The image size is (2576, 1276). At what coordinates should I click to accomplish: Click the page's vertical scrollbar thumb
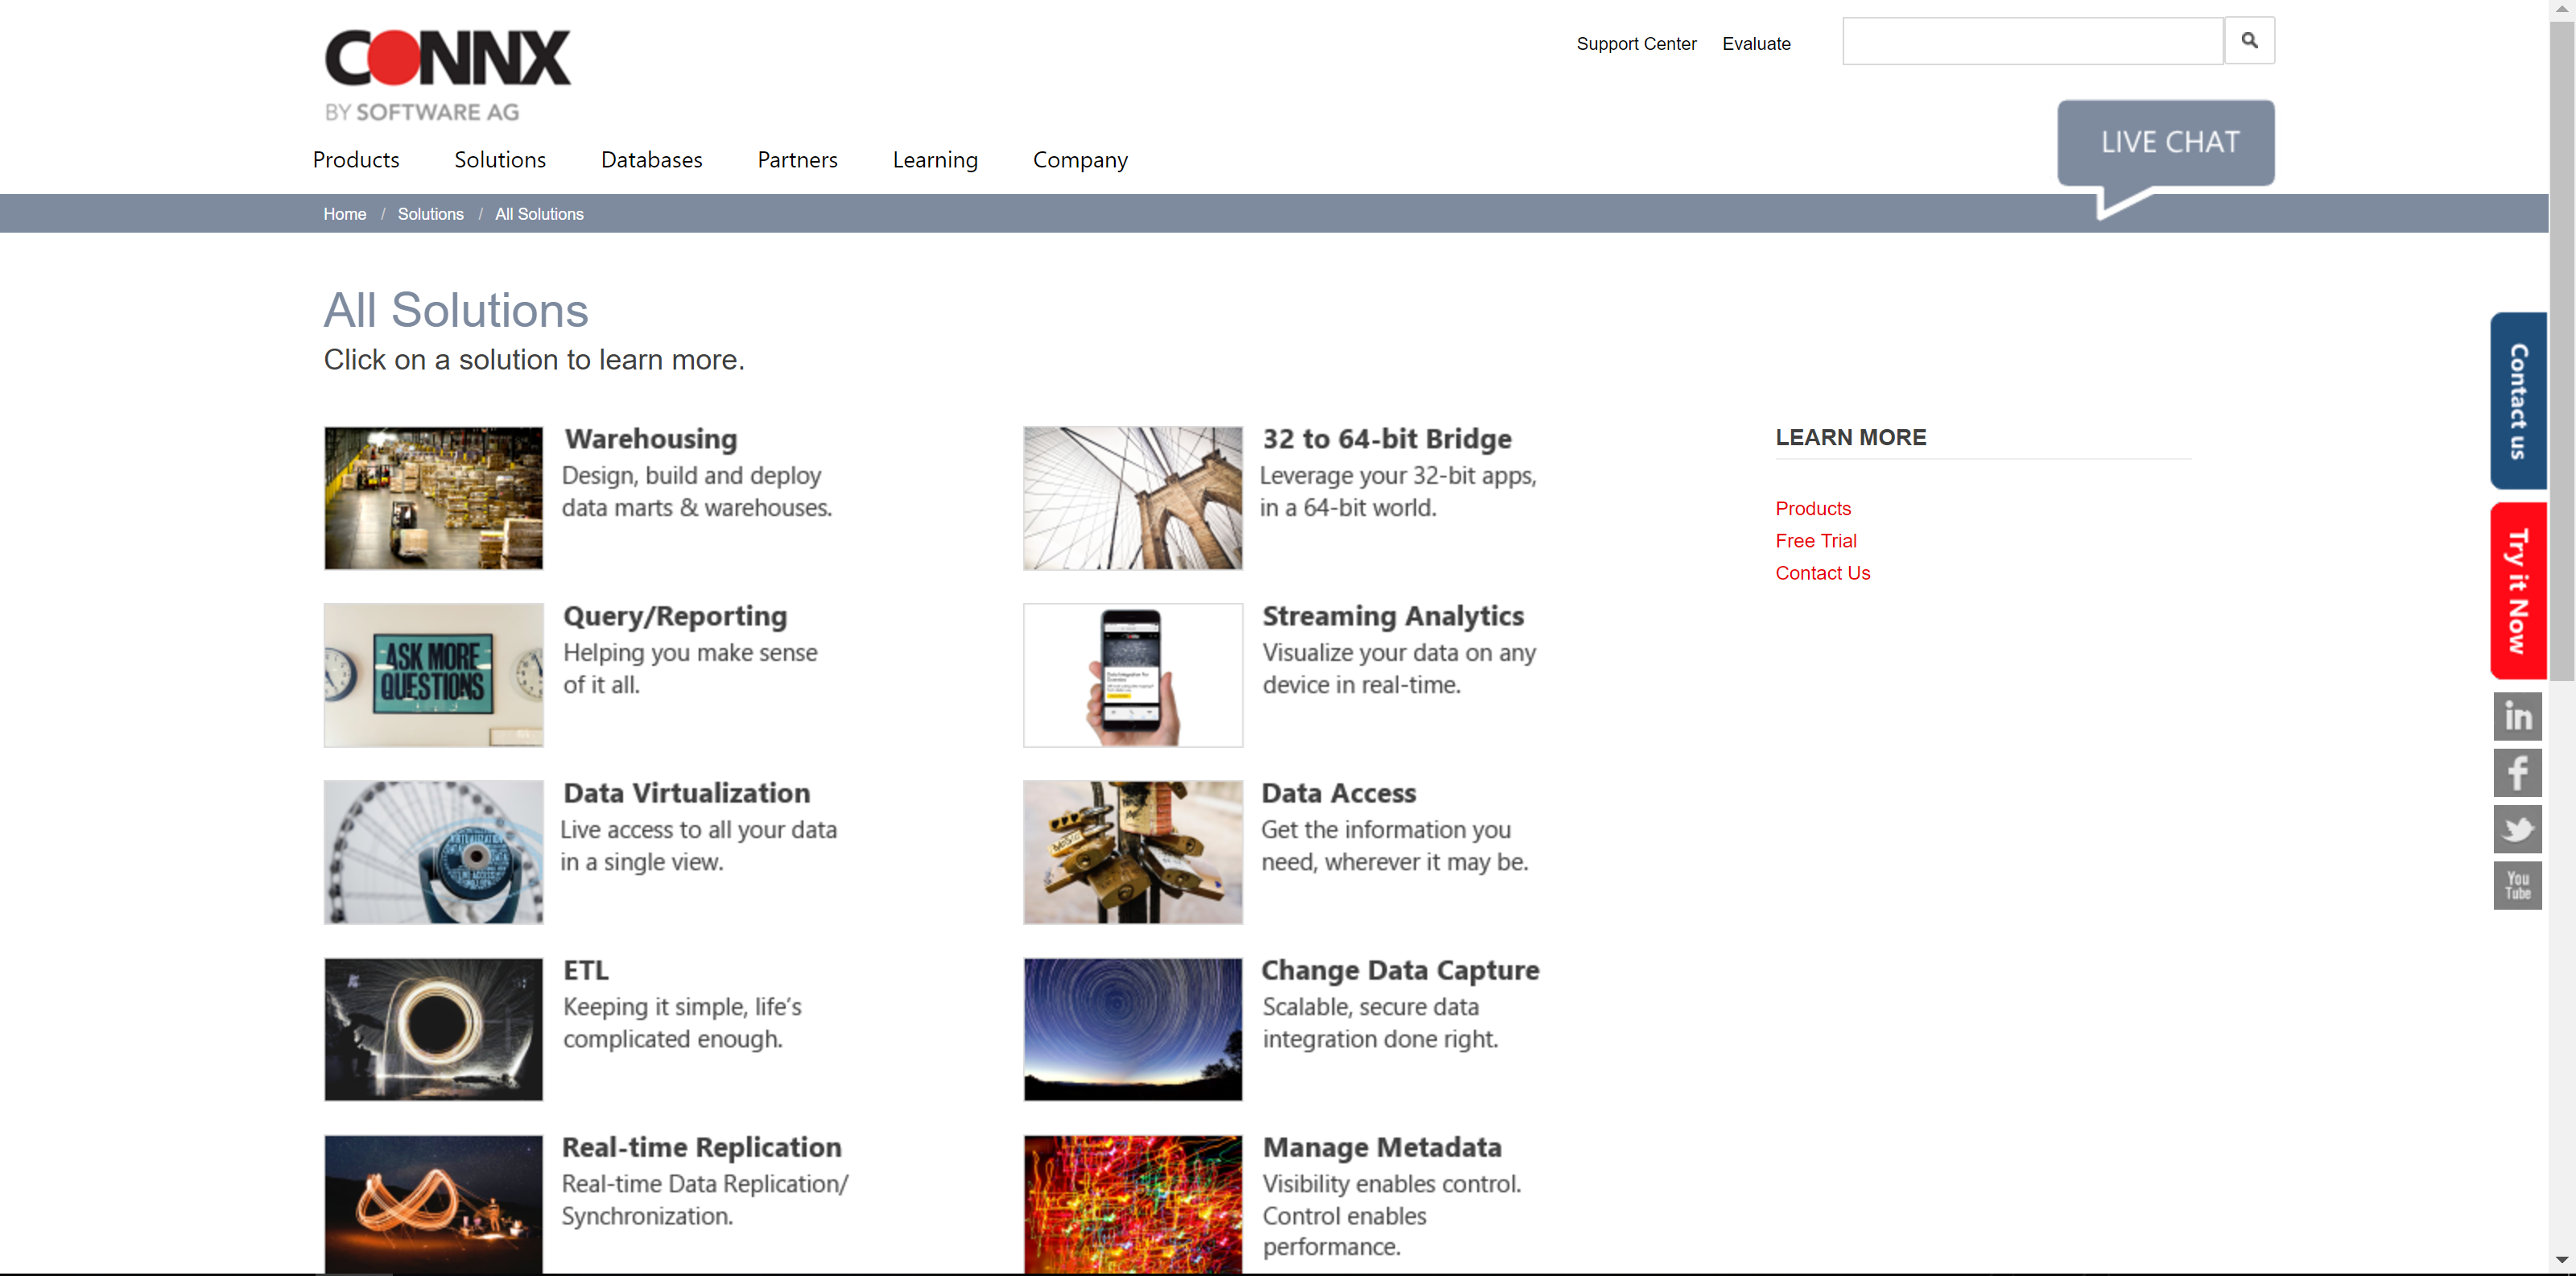click(2561, 350)
